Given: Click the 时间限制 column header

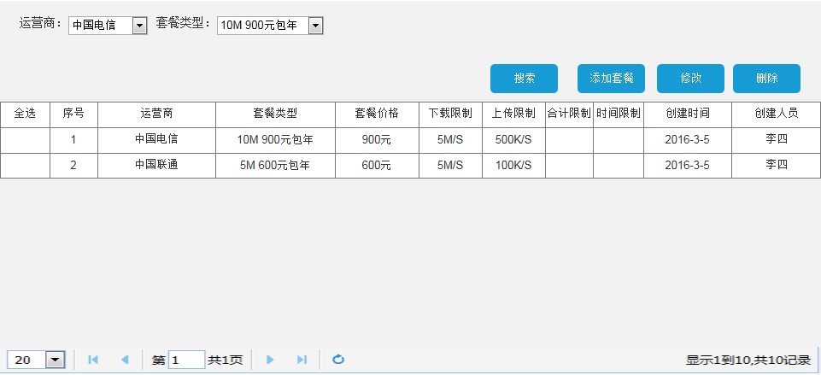Looking at the screenshot, I should pos(619,114).
